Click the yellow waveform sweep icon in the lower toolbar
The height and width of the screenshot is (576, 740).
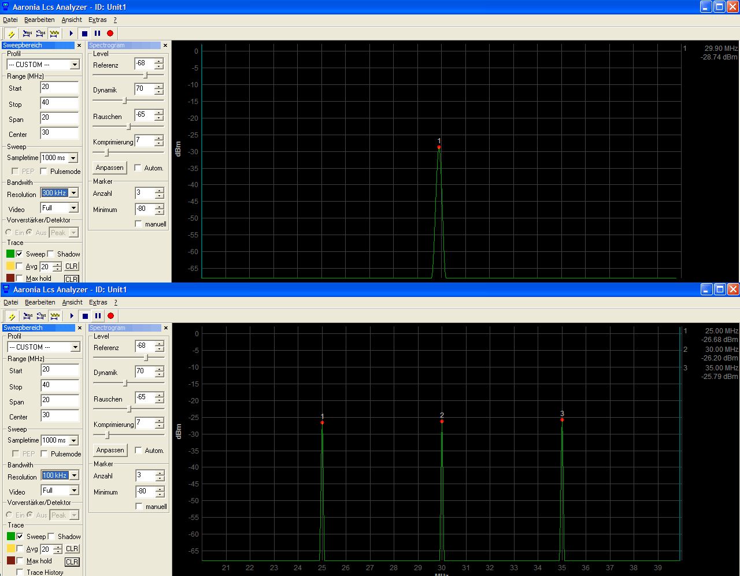(x=55, y=316)
